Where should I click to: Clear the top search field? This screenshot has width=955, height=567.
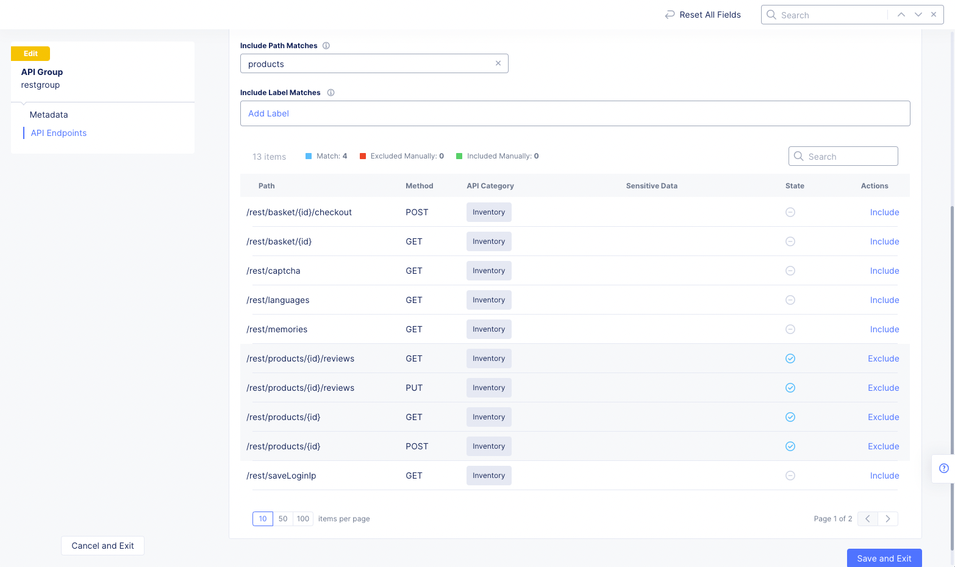[934, 14]
